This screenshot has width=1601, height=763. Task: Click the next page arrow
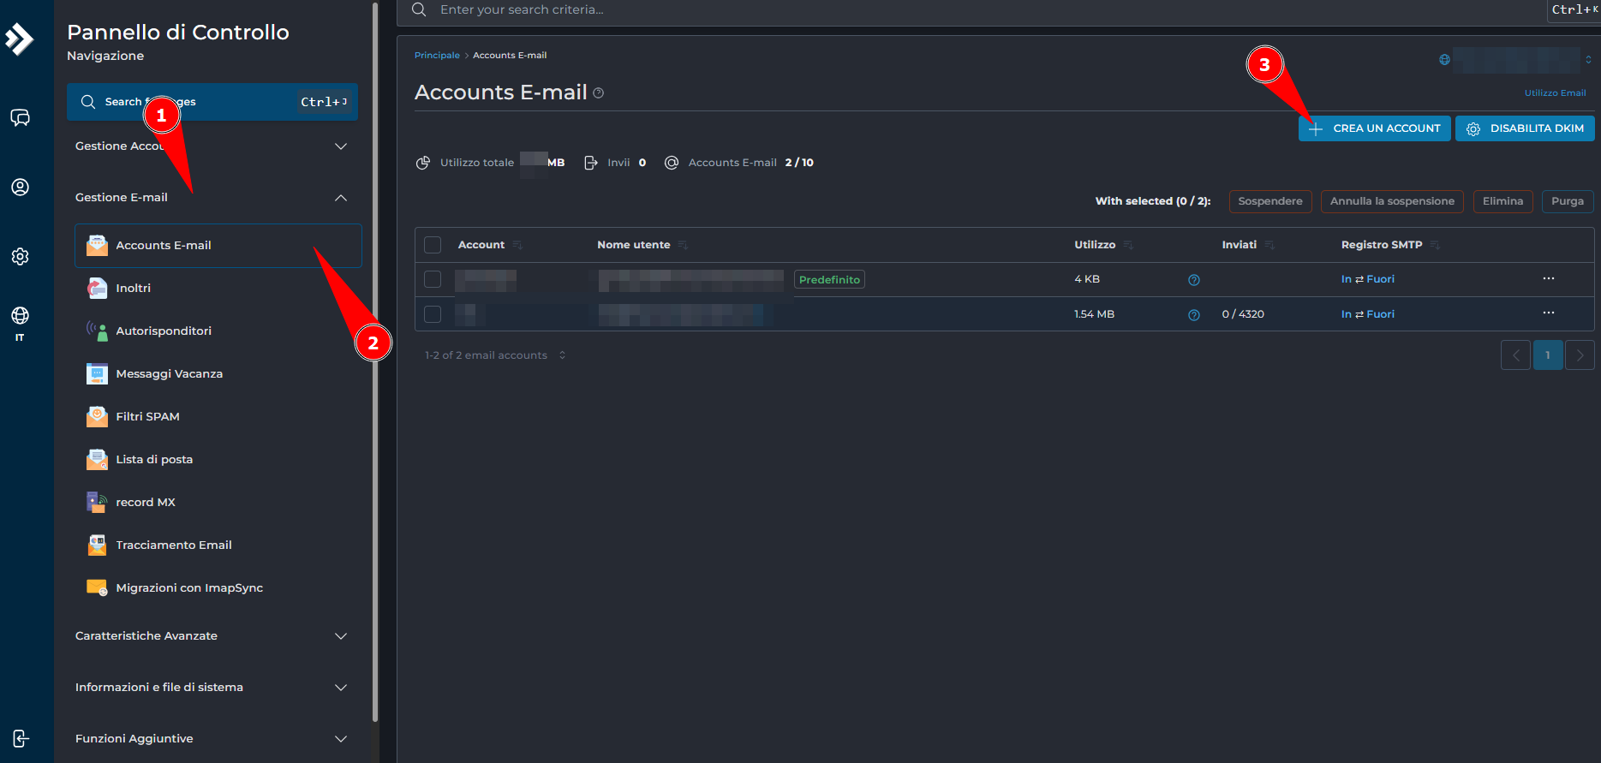coord(1580,355)
